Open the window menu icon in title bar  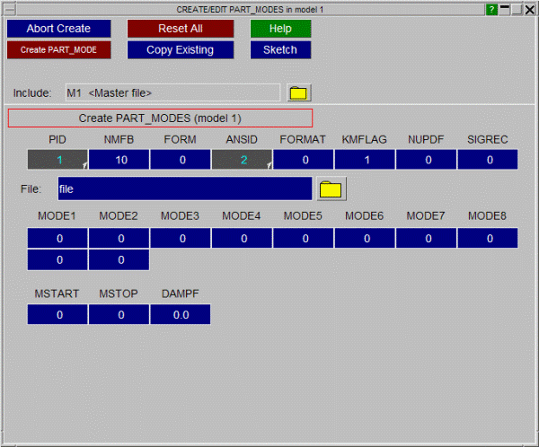pyautogui.click(x=10, y=9)
